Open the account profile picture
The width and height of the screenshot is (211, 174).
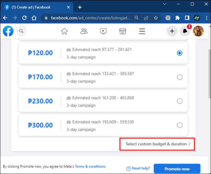click(x=198, y=31)
